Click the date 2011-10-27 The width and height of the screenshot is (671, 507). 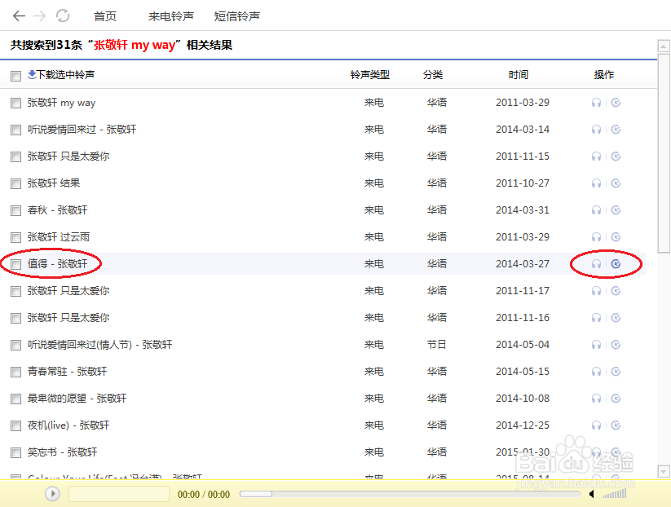[x=523, y=183]
